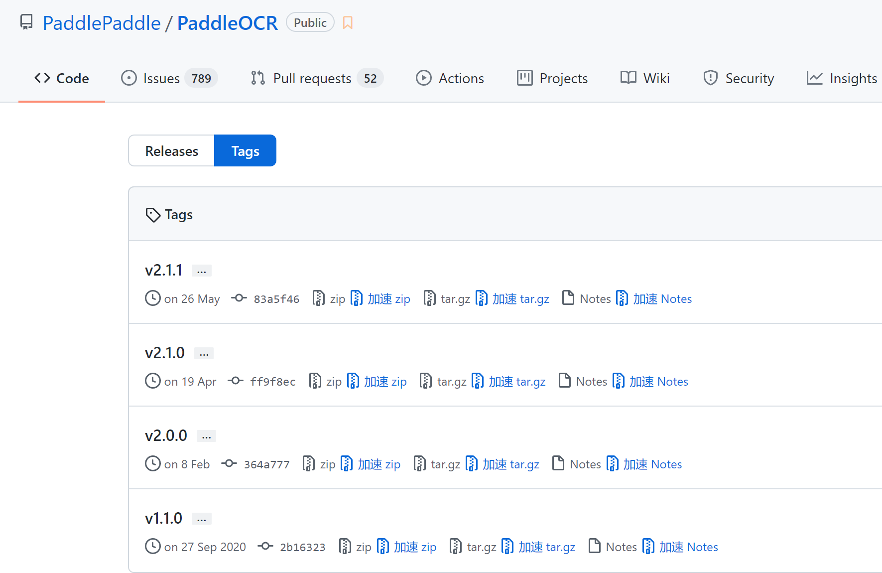The image size is (882, 573).
Task: Open the PaddlePaddle owner link
Action: (102, 23)
